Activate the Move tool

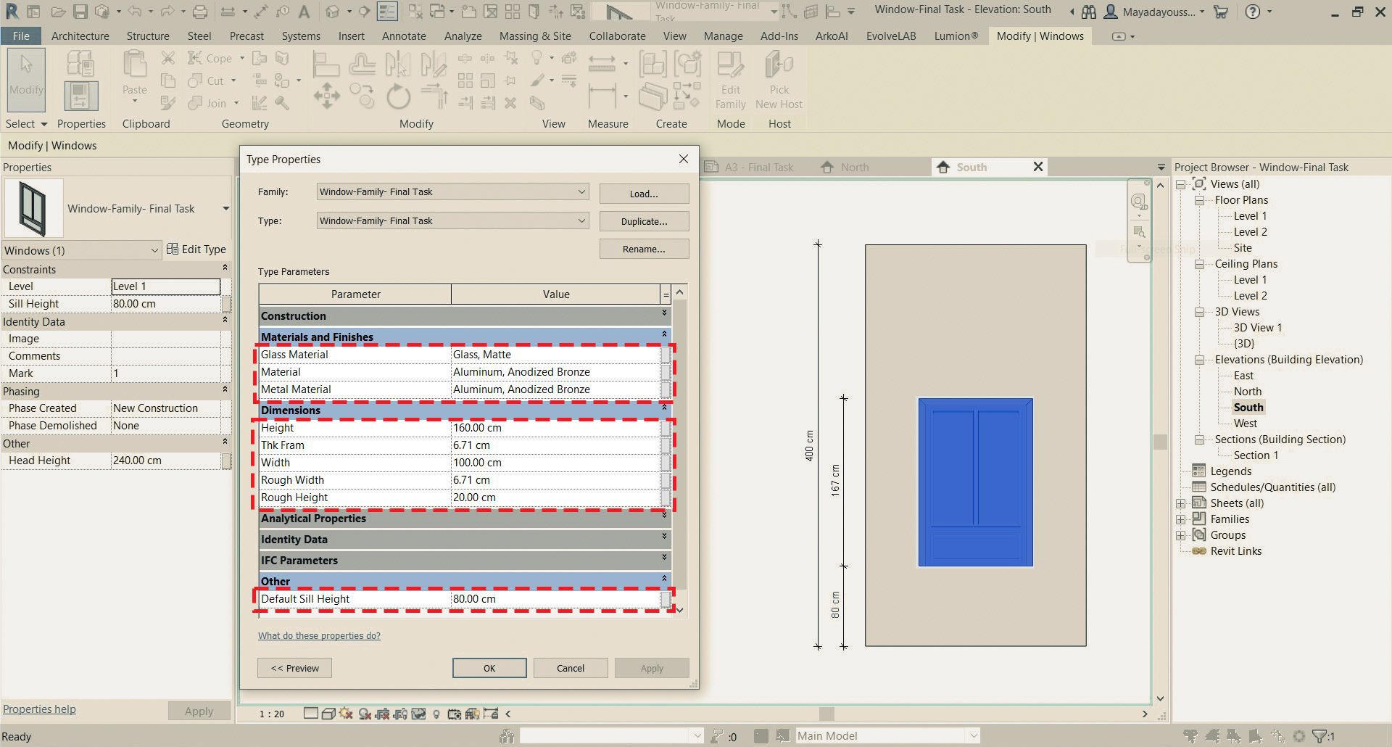pyautogui.click(x=326, y=96)
